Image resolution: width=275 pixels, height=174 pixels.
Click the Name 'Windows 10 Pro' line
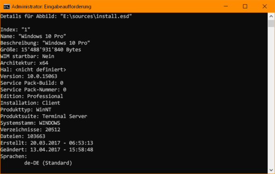[33, 36]
